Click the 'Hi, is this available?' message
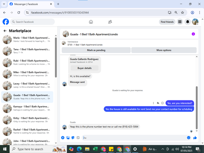Image resolution: width=204 pixels, height=153 pixels. pyautogui.click(x=80, y=76)
